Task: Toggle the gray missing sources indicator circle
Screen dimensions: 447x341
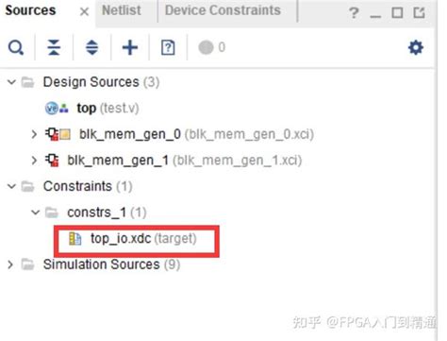Action: [x=206, y=47]
